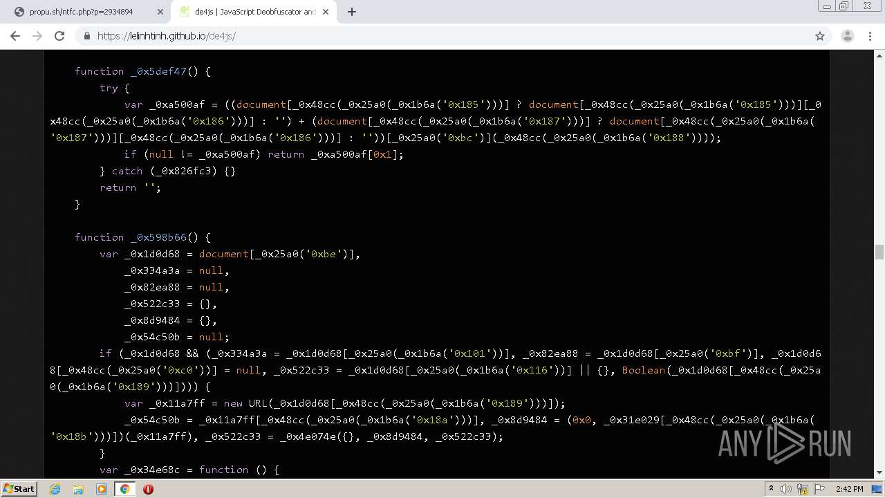This screenshot has height=498, width=885.
Task: Open the 2:42 PM clock
Action: (x=849, y=489)
